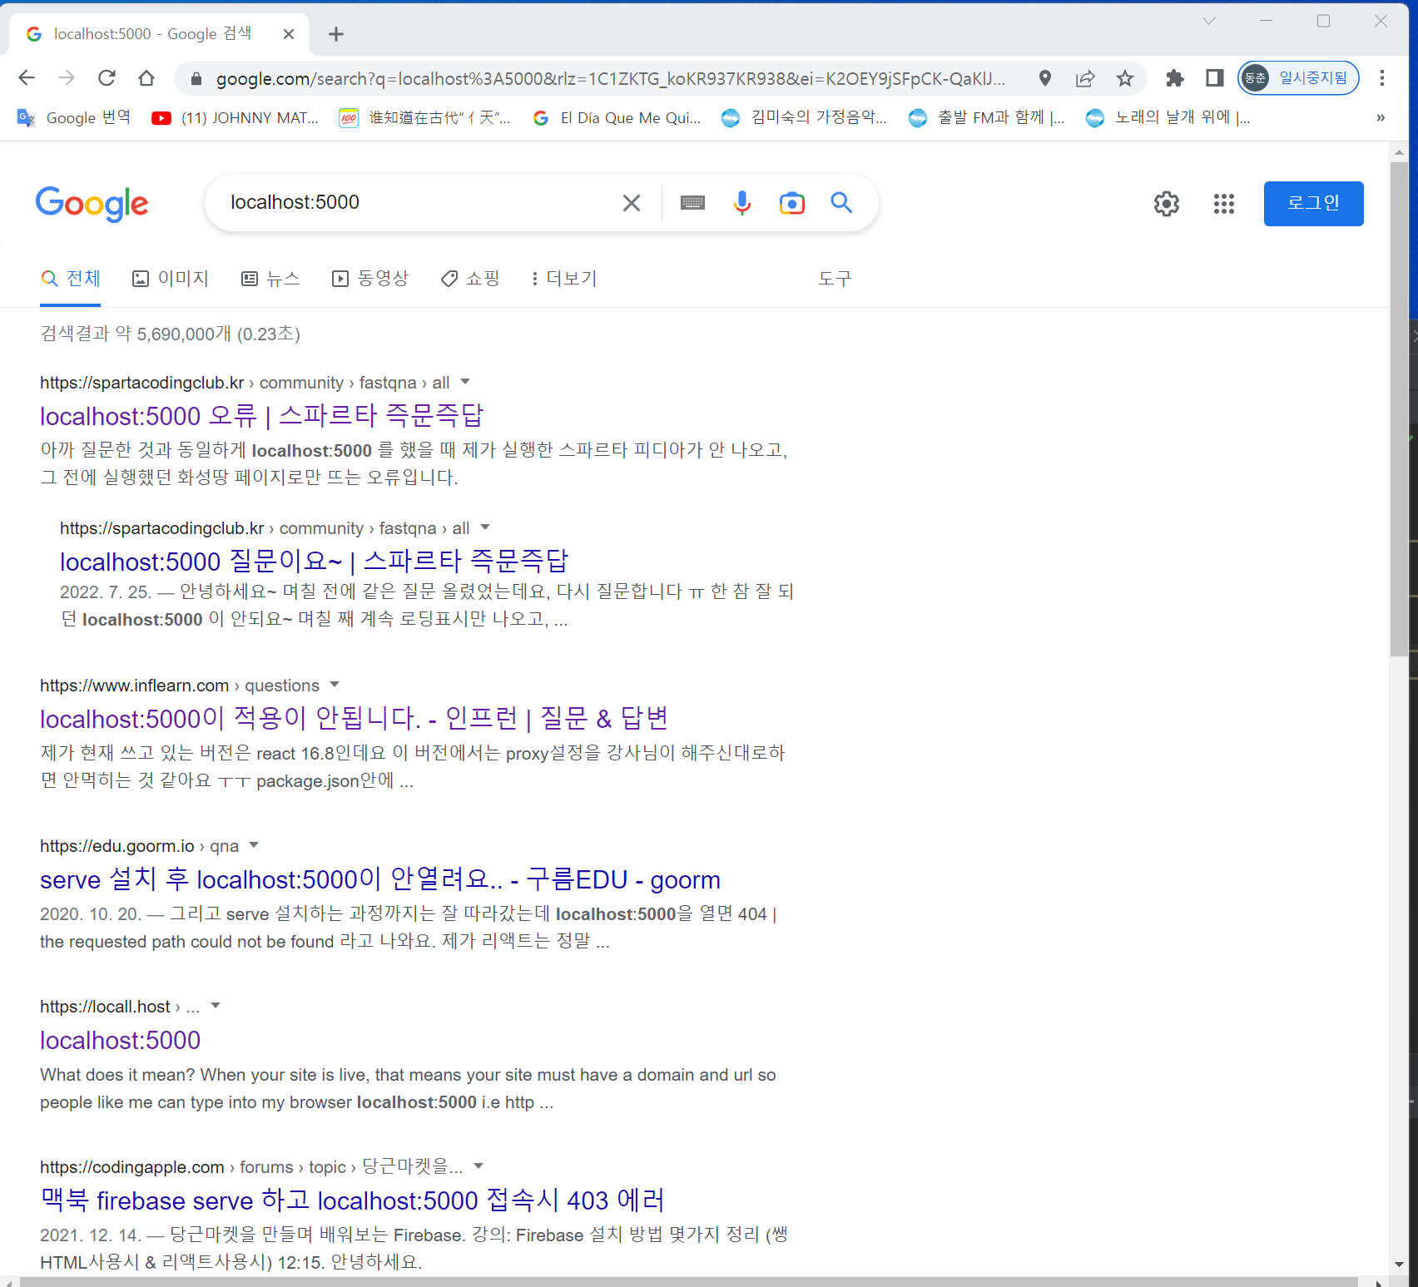
Task: Open the 도구 search tools
Action: 835,279
